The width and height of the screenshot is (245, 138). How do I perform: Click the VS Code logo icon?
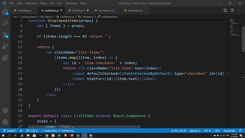click(x=4, y=3)
